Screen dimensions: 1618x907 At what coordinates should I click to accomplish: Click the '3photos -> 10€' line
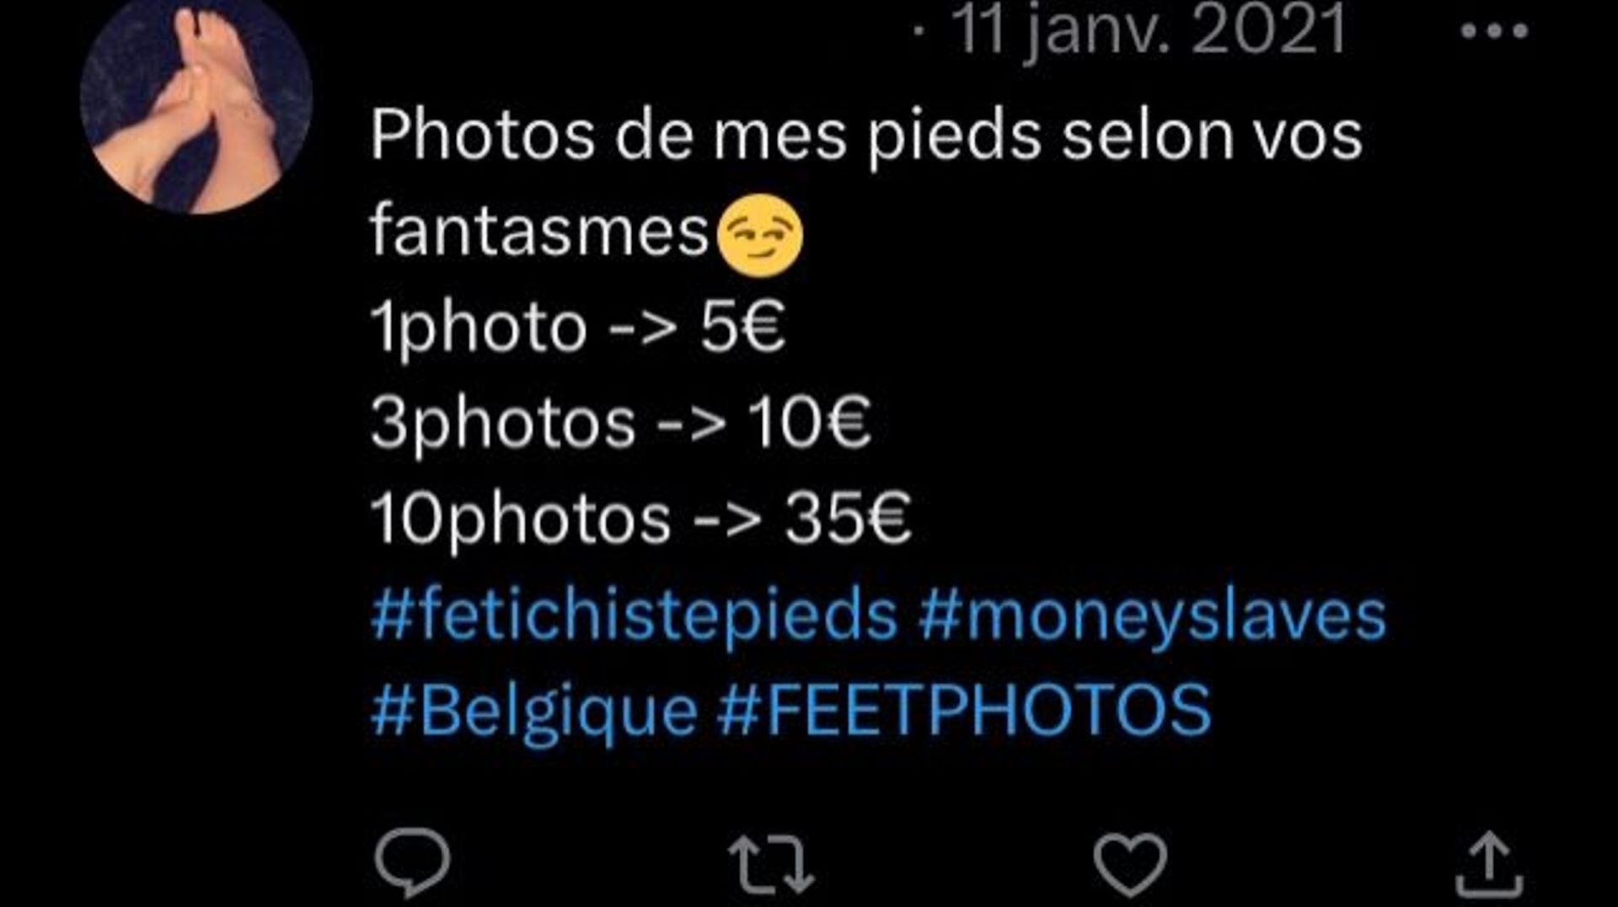[x=620, y=423]
